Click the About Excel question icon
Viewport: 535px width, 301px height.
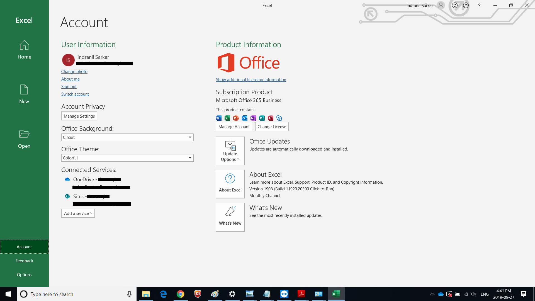point(230,179)
